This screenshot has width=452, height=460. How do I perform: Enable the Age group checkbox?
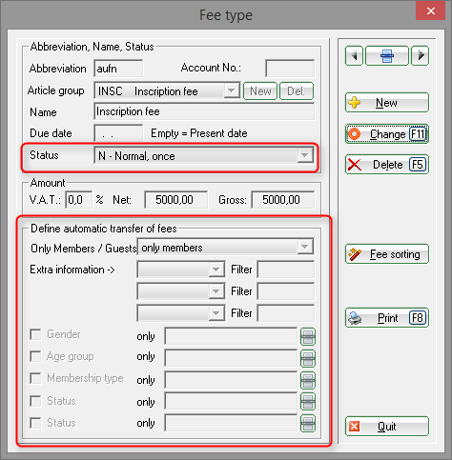point(35,356)
